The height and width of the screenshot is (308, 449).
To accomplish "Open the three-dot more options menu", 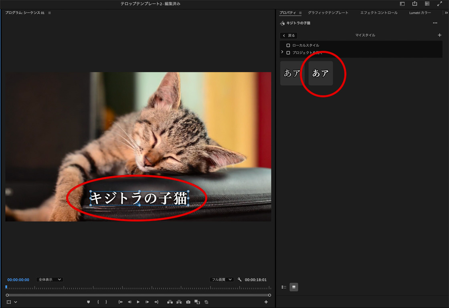I will pyautogui.click(x=435, y=23).
